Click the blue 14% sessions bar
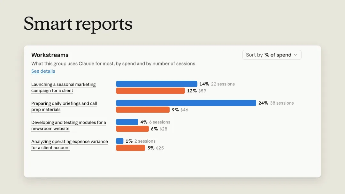 click(157, 84)
